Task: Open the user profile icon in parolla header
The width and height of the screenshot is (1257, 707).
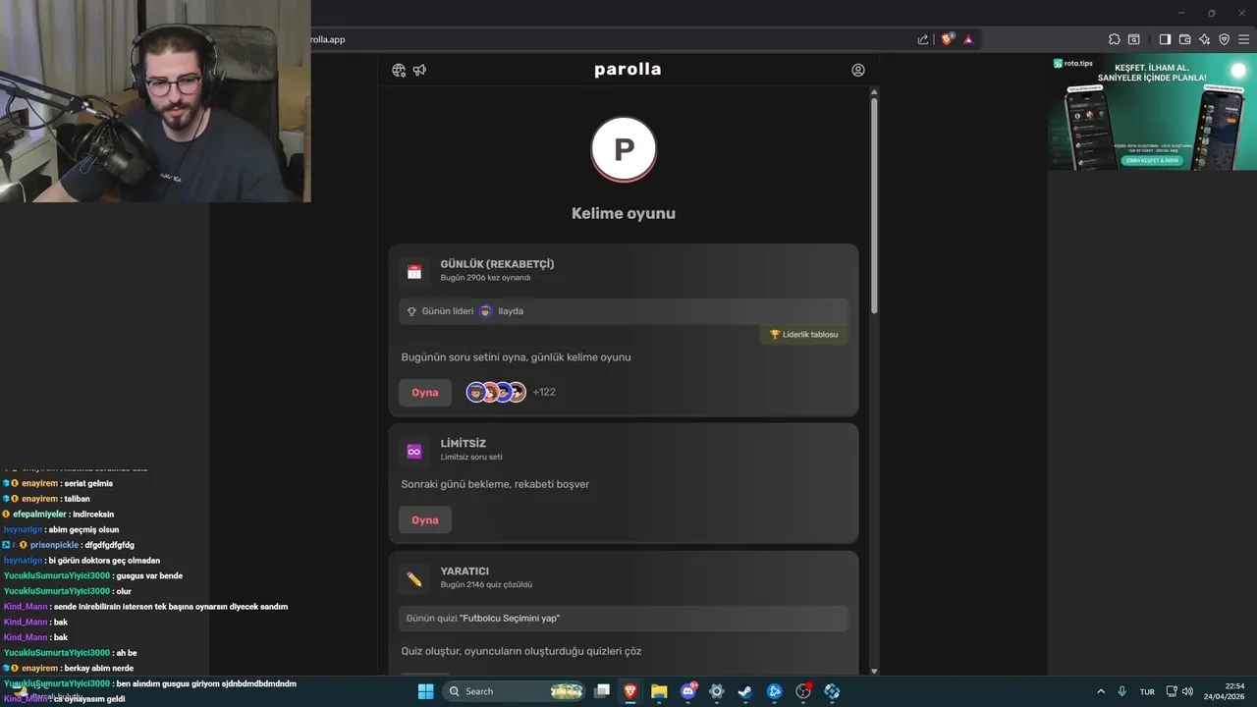Action: point(858,70)
